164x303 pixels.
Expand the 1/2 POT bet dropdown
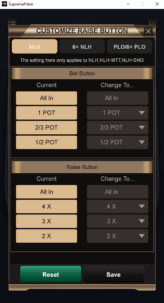(118, 142)
